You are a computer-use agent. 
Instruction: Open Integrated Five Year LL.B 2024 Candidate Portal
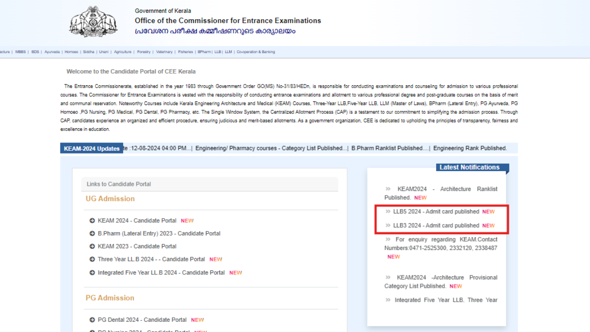tap(161, 273)
